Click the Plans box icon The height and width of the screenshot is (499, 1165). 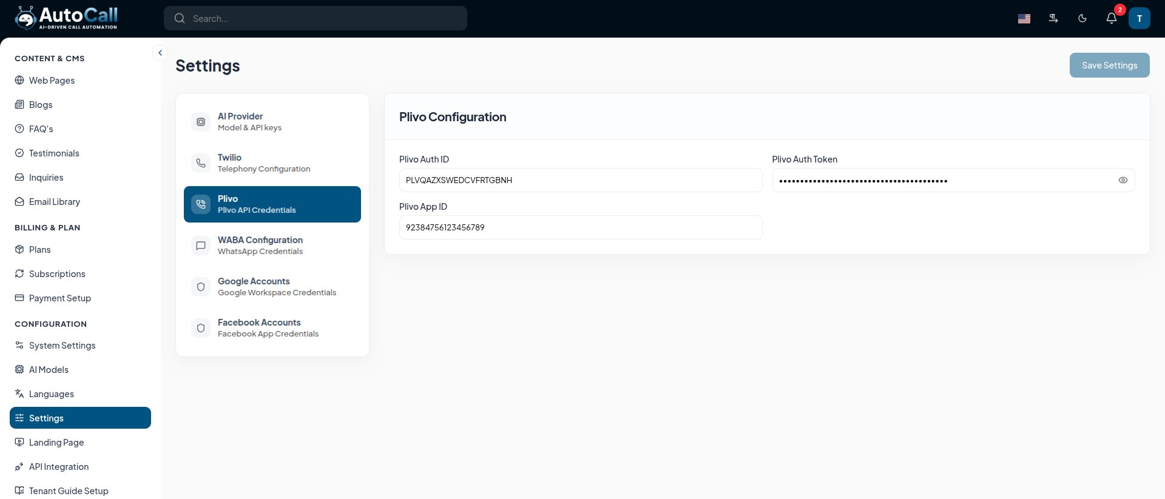[x=19, y=249]
